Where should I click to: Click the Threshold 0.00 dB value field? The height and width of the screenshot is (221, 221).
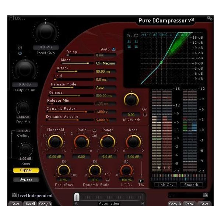55,157
